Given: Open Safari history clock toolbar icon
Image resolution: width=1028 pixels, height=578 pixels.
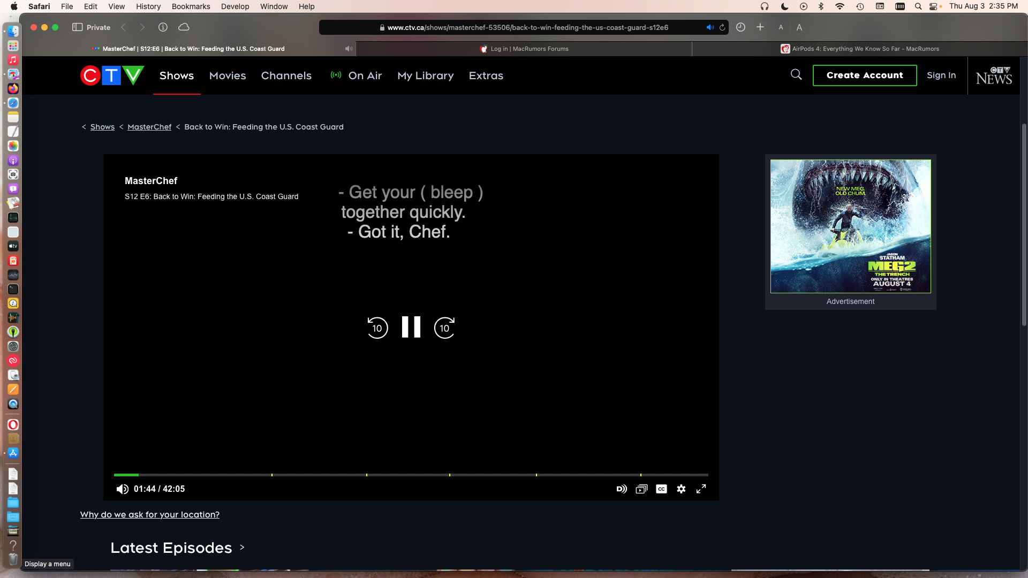Looking at the screenshot, I should tap(740, 27).
